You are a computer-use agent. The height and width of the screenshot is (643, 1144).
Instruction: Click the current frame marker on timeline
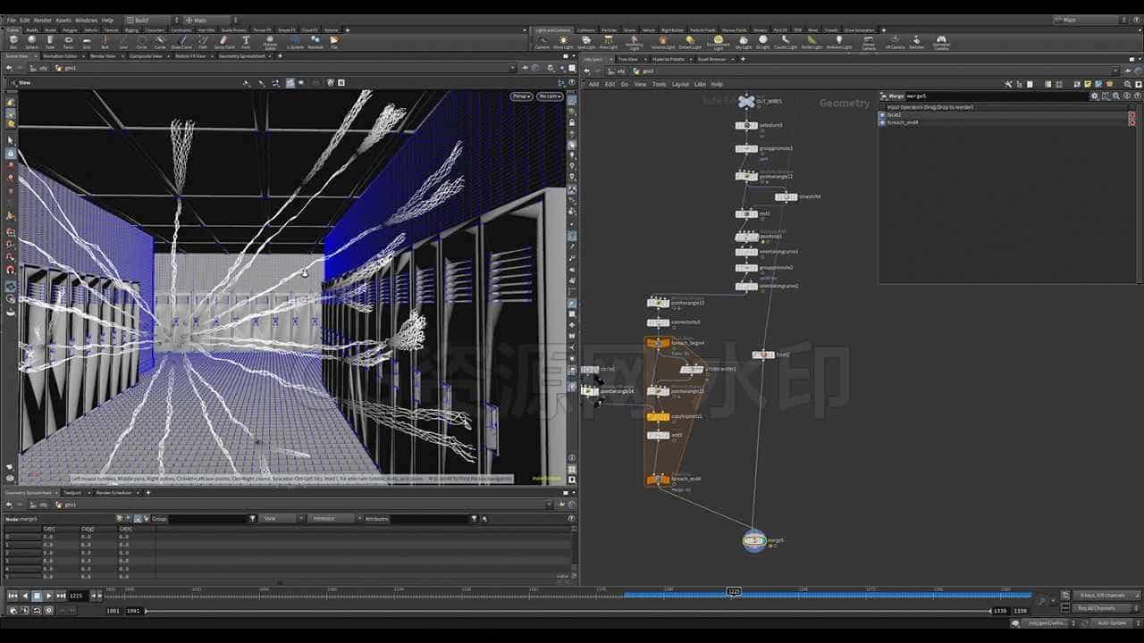(x=733, y=591)
